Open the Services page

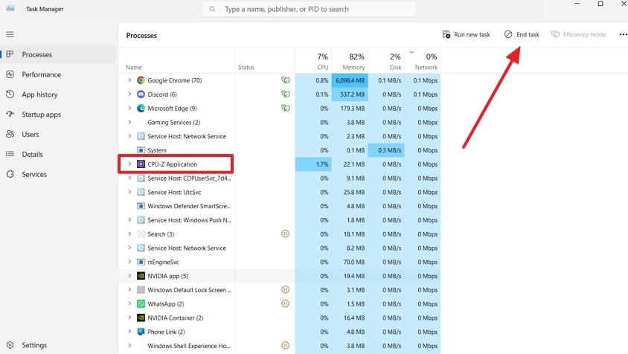59,175
